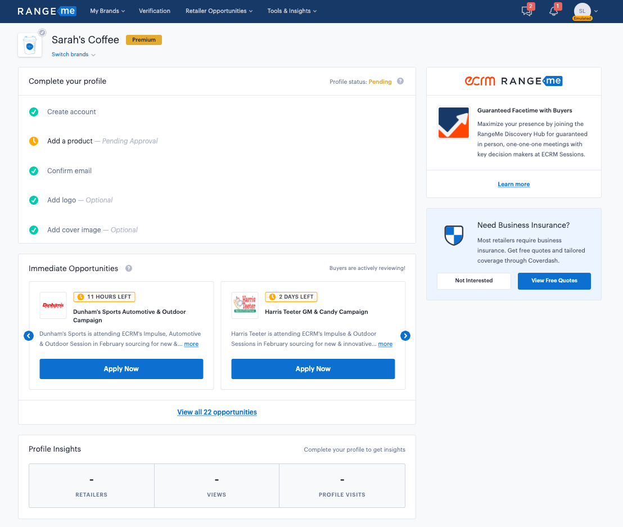Expand the My Brands menu
This screenshot has height=527, width=623.
click(107, 11)
